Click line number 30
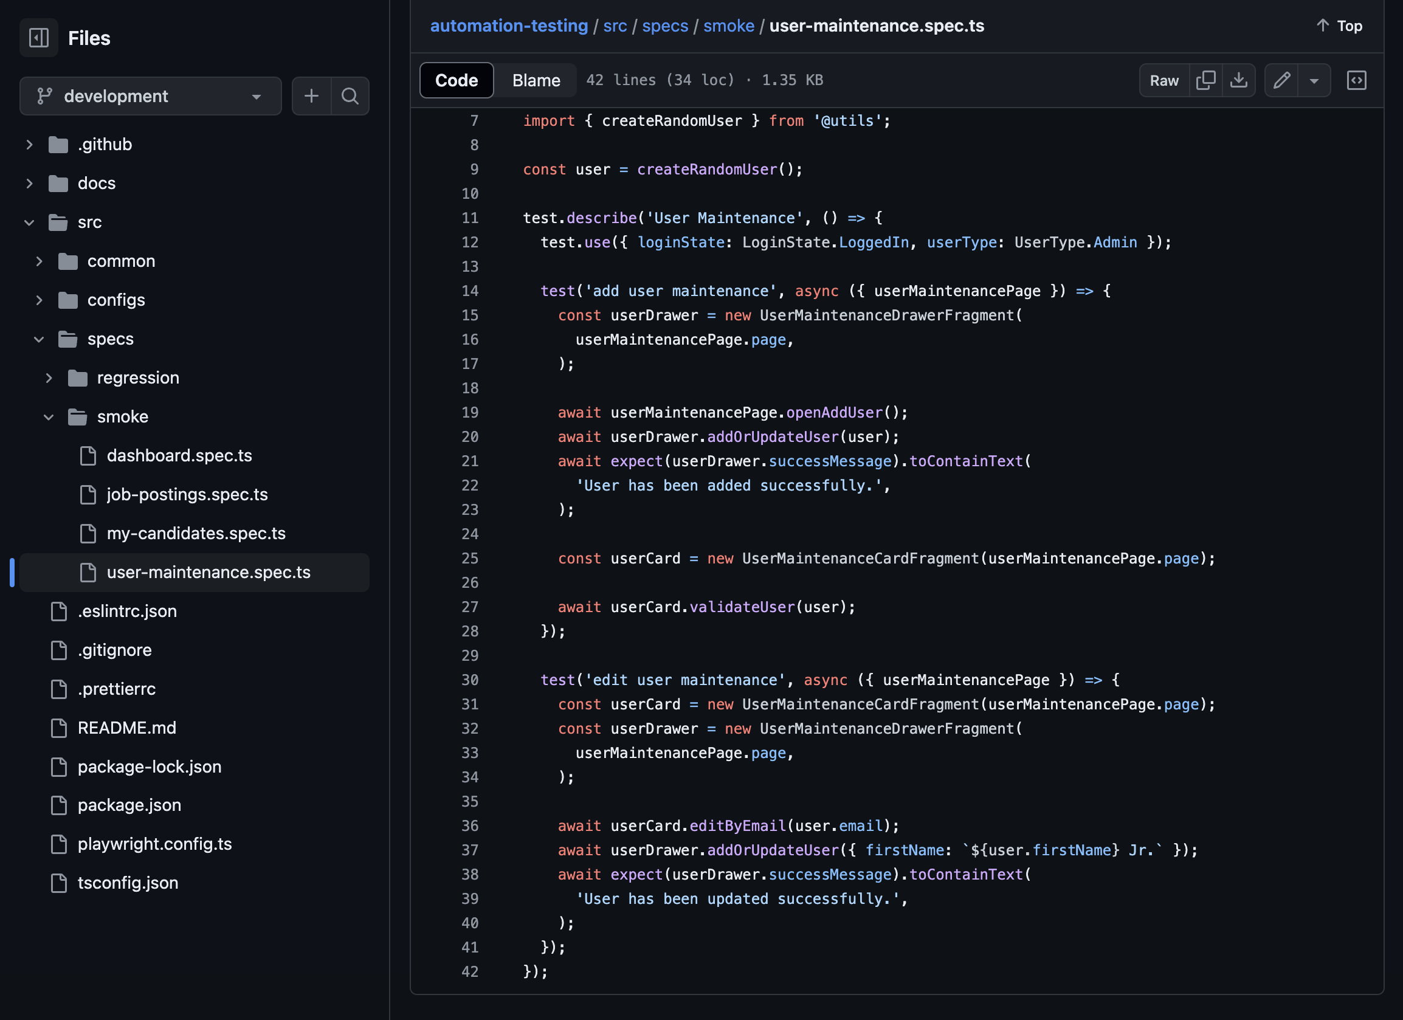Screen dimensions: 1403x1020 pos(470,680)
